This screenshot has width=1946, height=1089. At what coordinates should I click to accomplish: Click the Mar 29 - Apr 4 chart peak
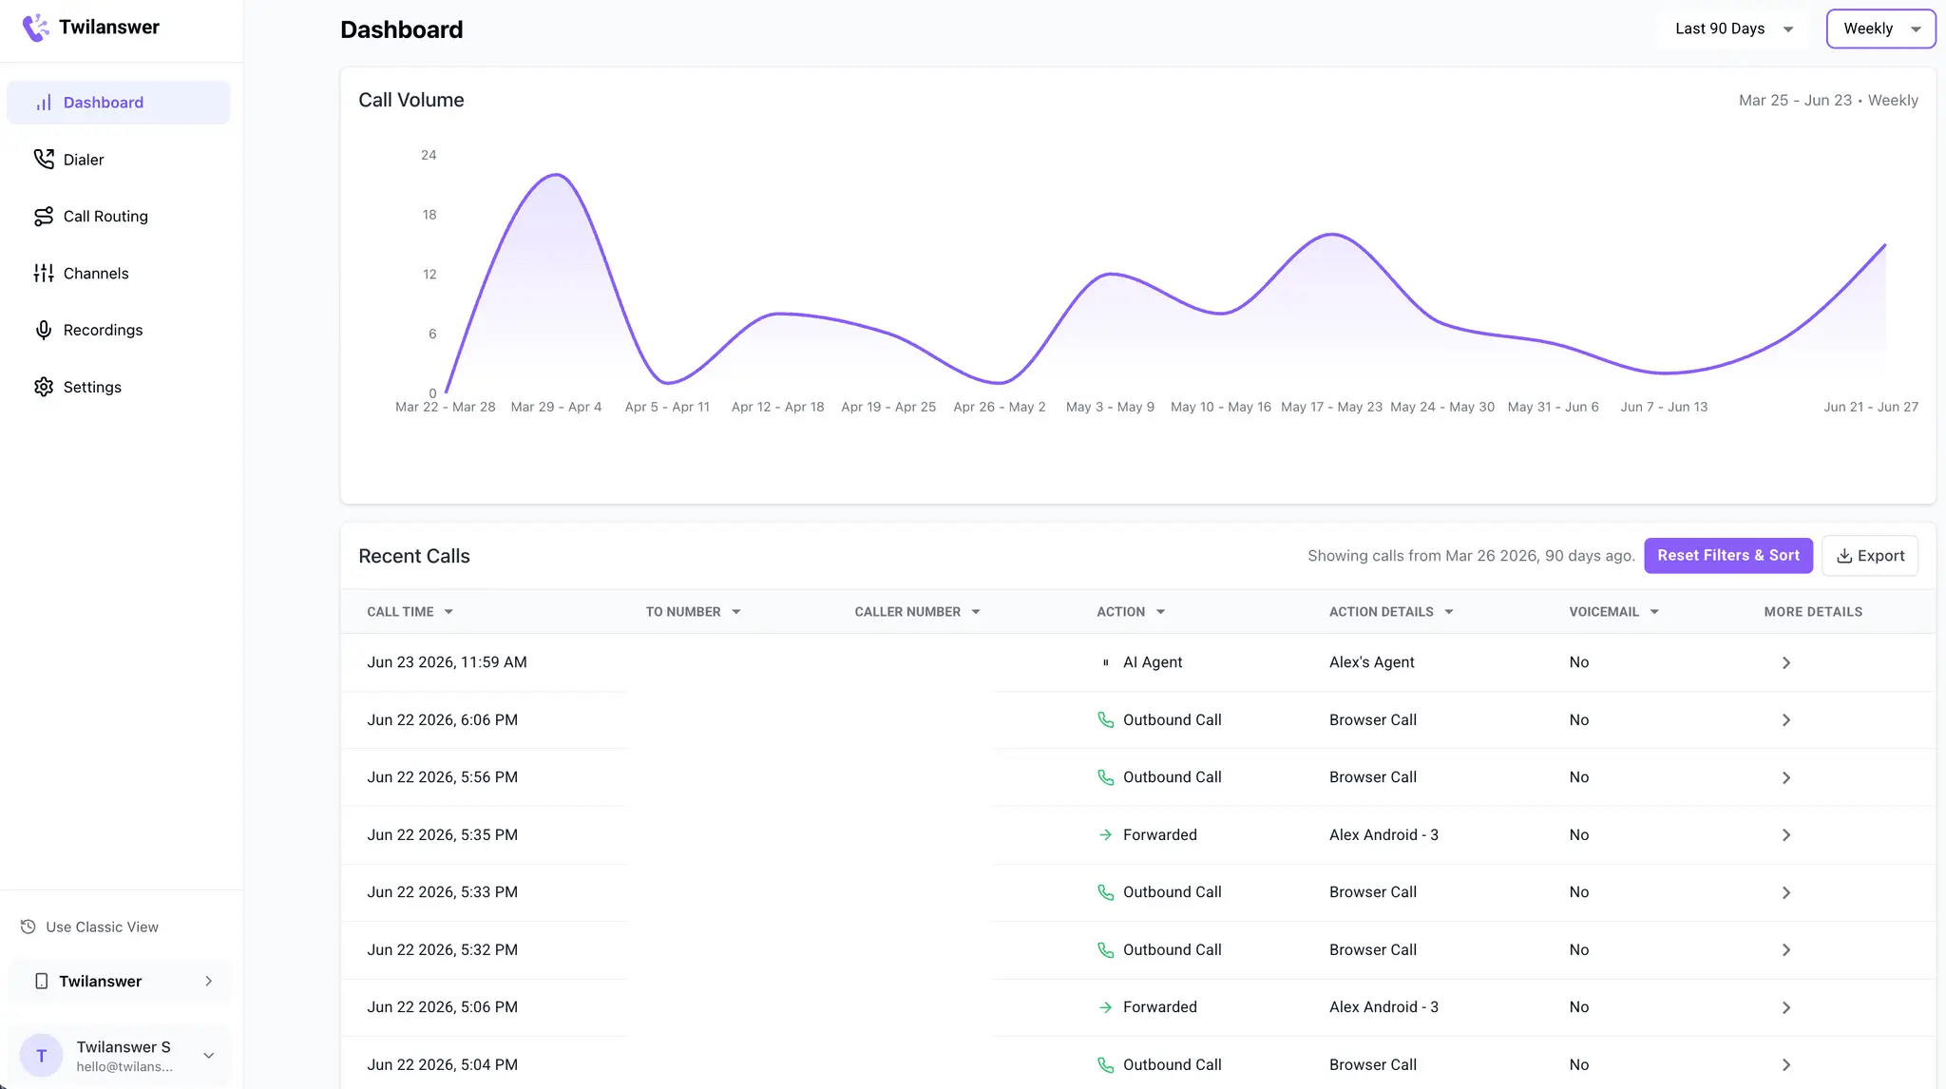coord(557,175)
